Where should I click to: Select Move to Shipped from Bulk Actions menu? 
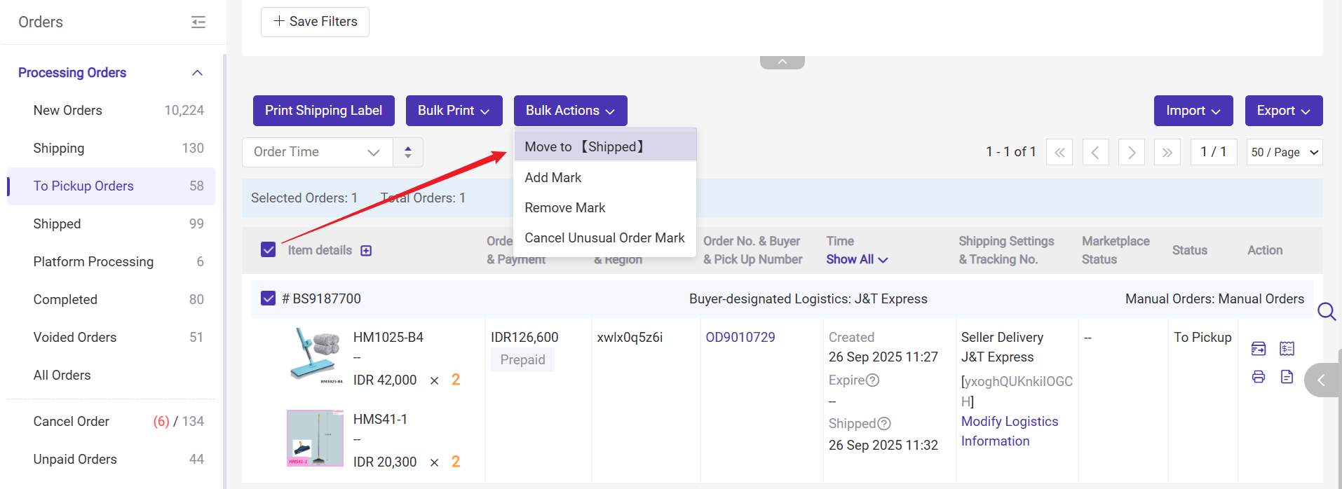(x=604, y=147)
